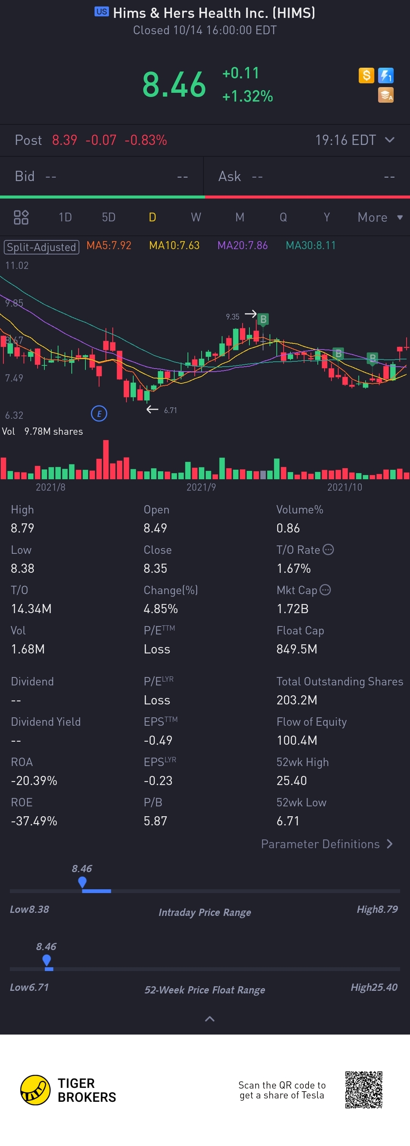Select the W weekly chart tab
The image size is (410, 1146).
click(x=196, y=217)
